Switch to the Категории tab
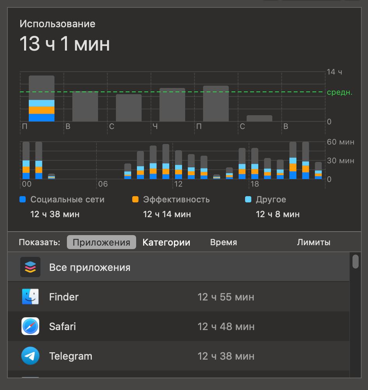Screen dimensions: 368x390 coord(166,242)
